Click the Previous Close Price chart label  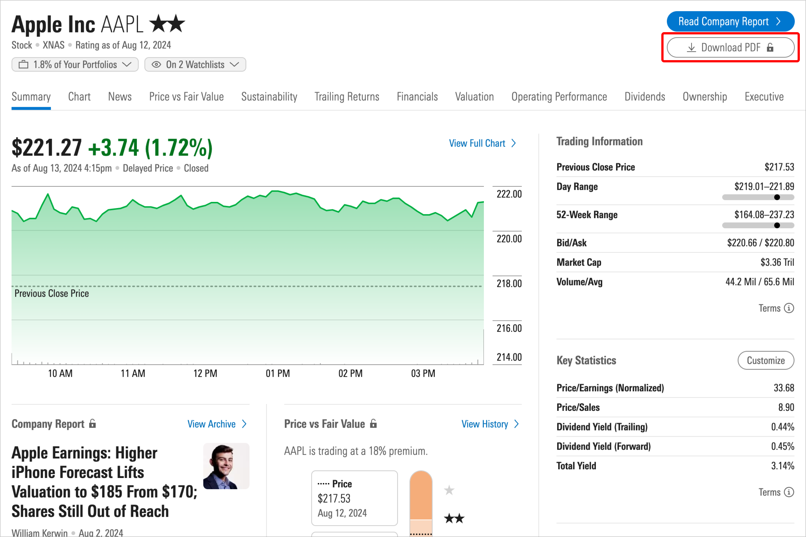tap(51, 293)
